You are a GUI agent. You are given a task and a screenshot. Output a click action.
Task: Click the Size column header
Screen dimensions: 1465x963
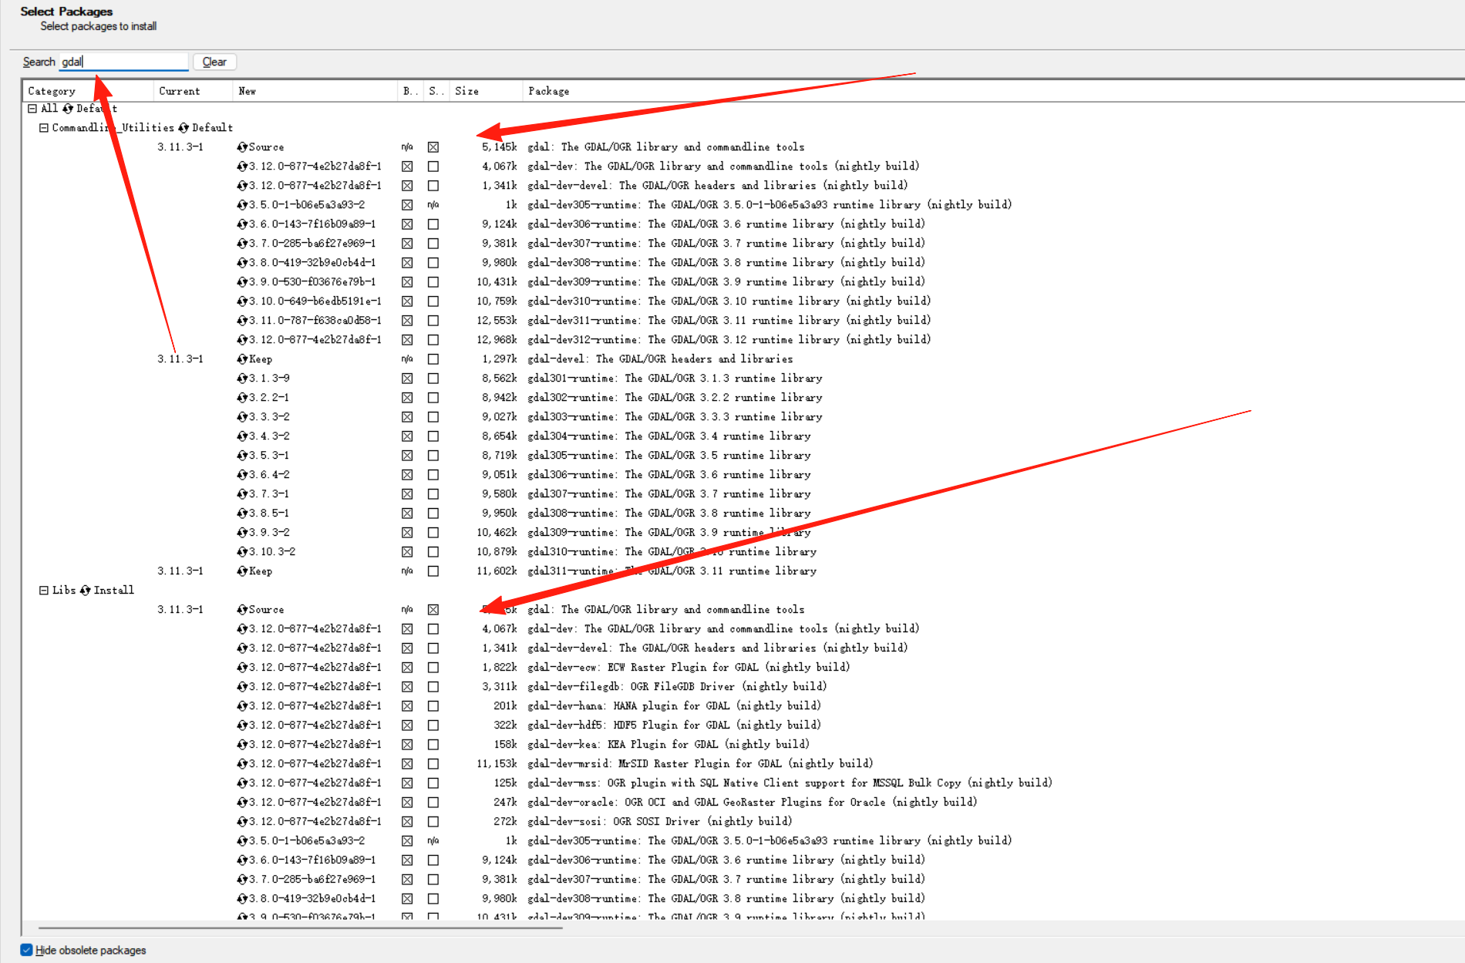point(486,91)
